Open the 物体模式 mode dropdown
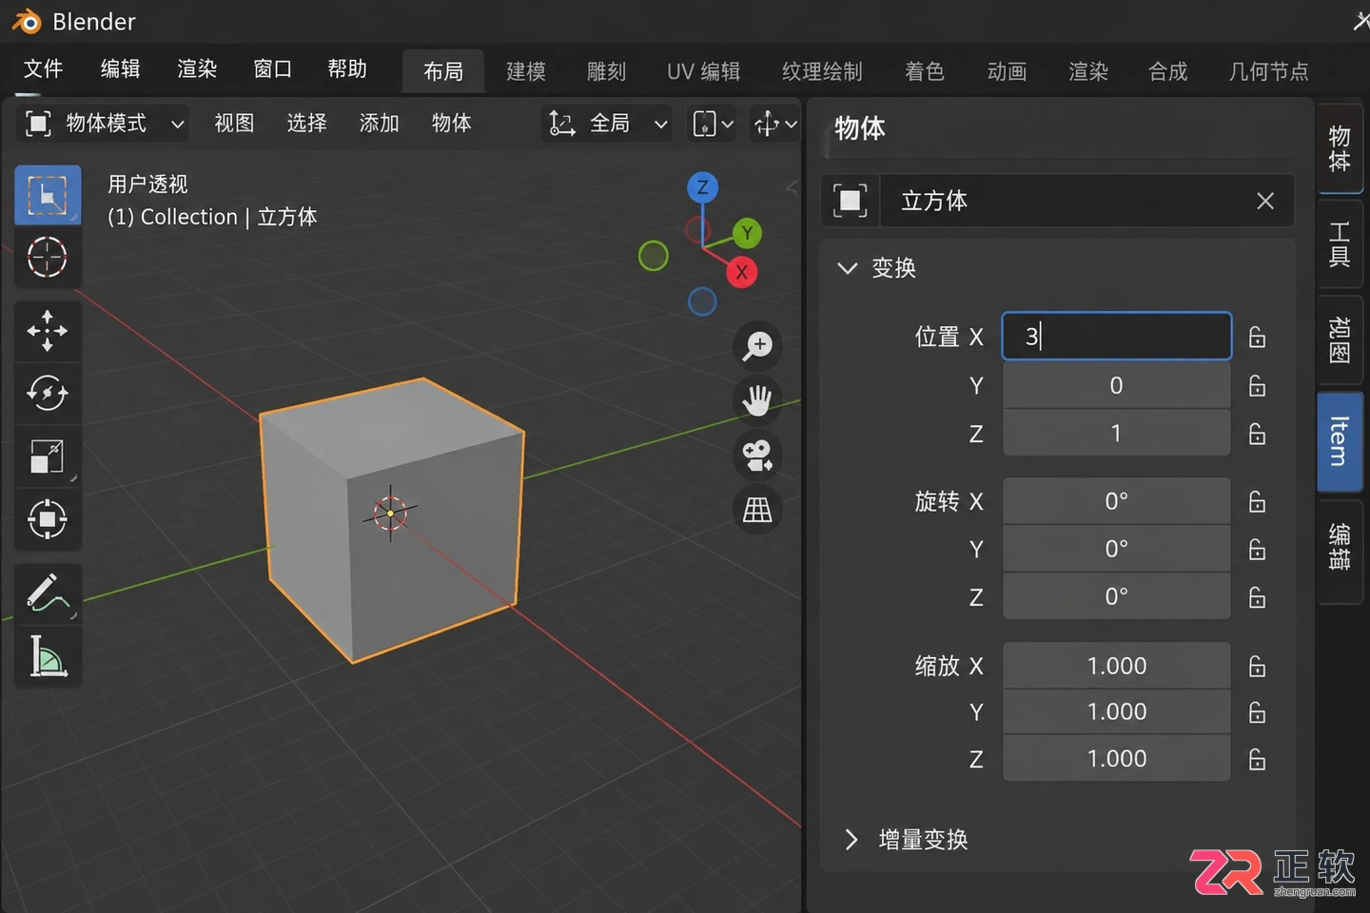 pyautogui.click(x=103, y=124)
